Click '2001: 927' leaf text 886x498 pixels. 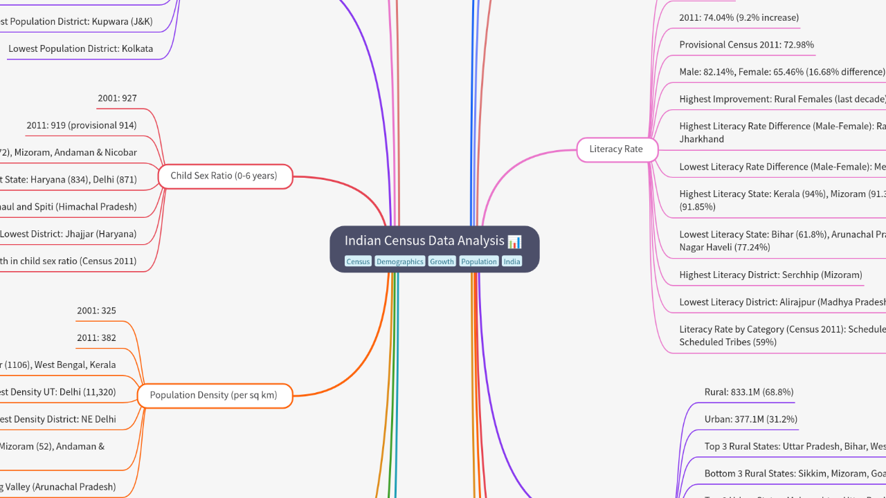[117, 98]
